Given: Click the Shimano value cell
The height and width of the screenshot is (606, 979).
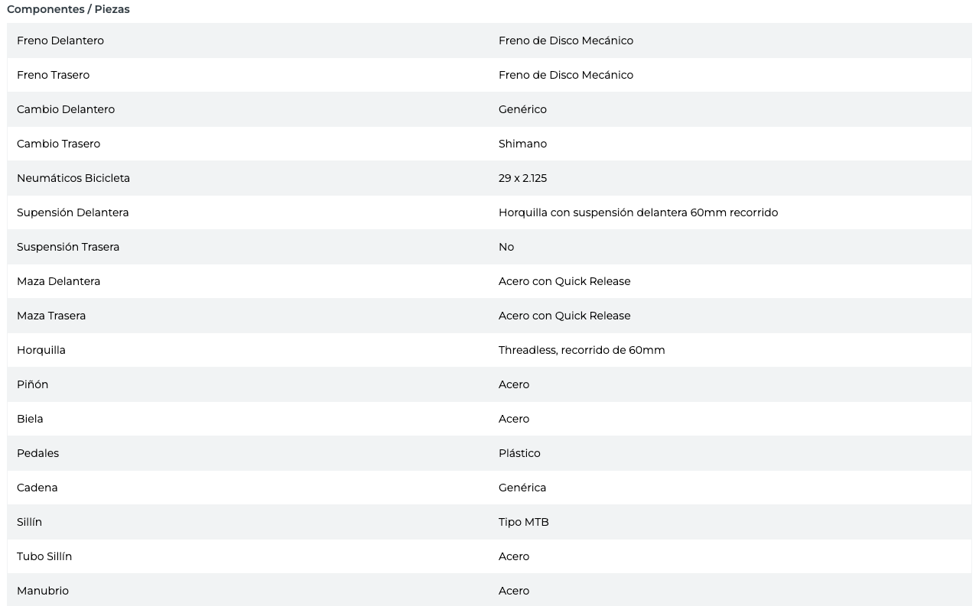Looking at the screenshot, I should (522, 144).
